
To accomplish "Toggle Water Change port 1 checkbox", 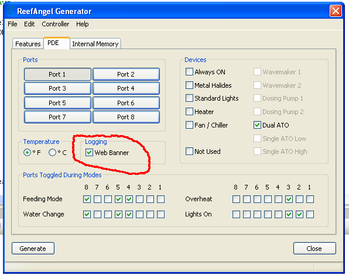I will [160, 215].
